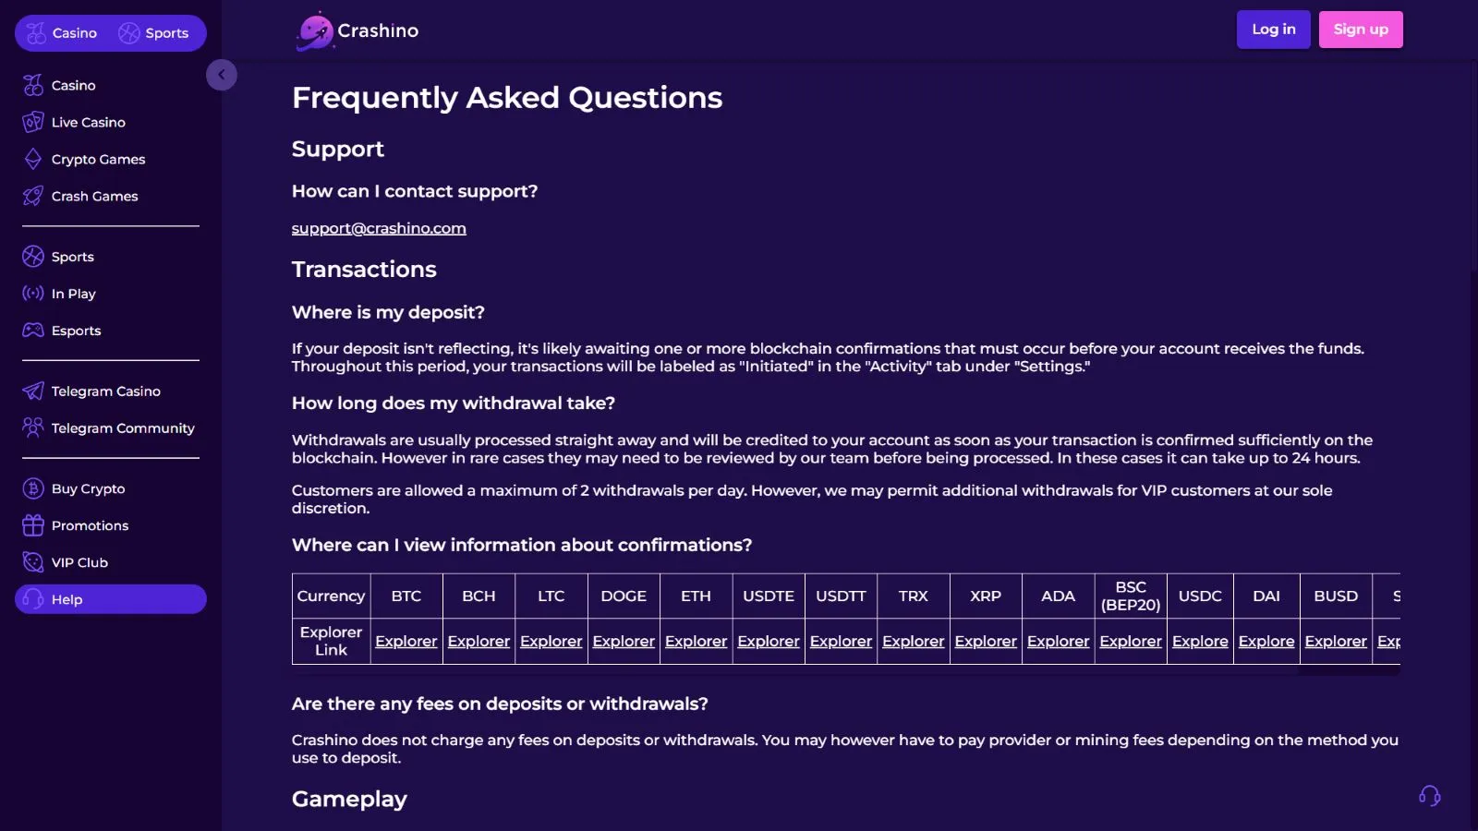The image size is (1478, 831).
Task: Open the Telegram Casino paper plane icon
Action: pyautogui.click(x=33, y=391)
